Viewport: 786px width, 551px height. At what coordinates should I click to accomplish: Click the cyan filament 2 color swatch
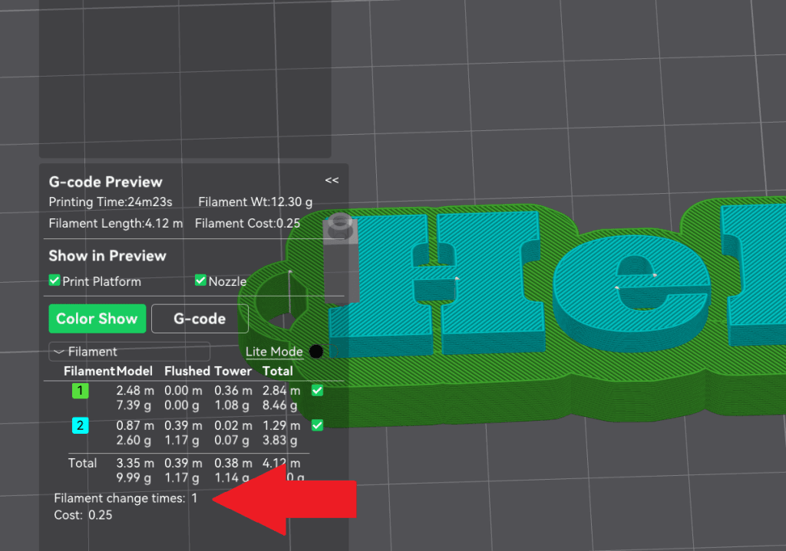(81, 425)
